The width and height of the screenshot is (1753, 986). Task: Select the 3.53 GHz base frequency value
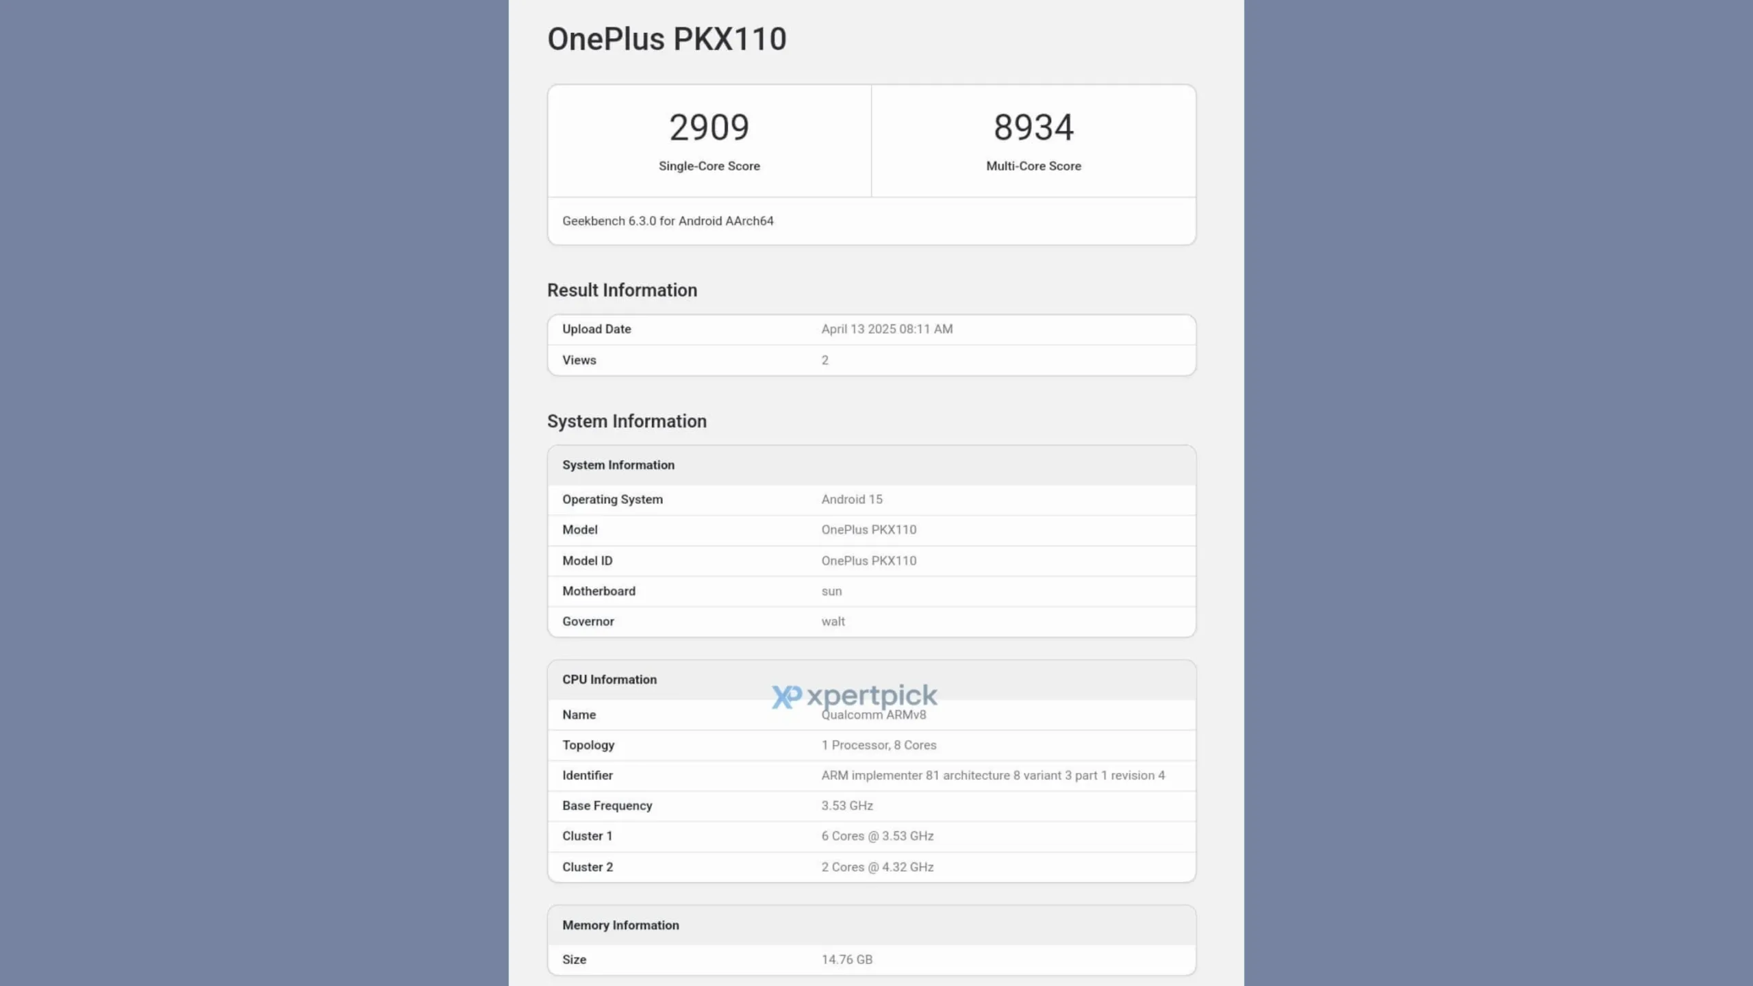coord(847,805)
